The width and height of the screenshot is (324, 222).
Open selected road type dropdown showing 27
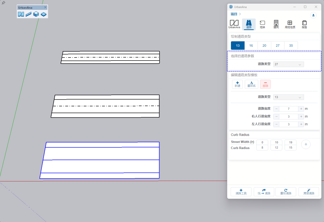(289, 64)
